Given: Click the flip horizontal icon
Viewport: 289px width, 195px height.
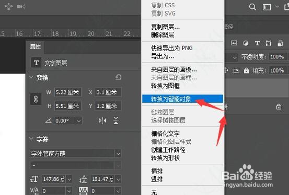Looking at the screenshot, I should (102, 120).
